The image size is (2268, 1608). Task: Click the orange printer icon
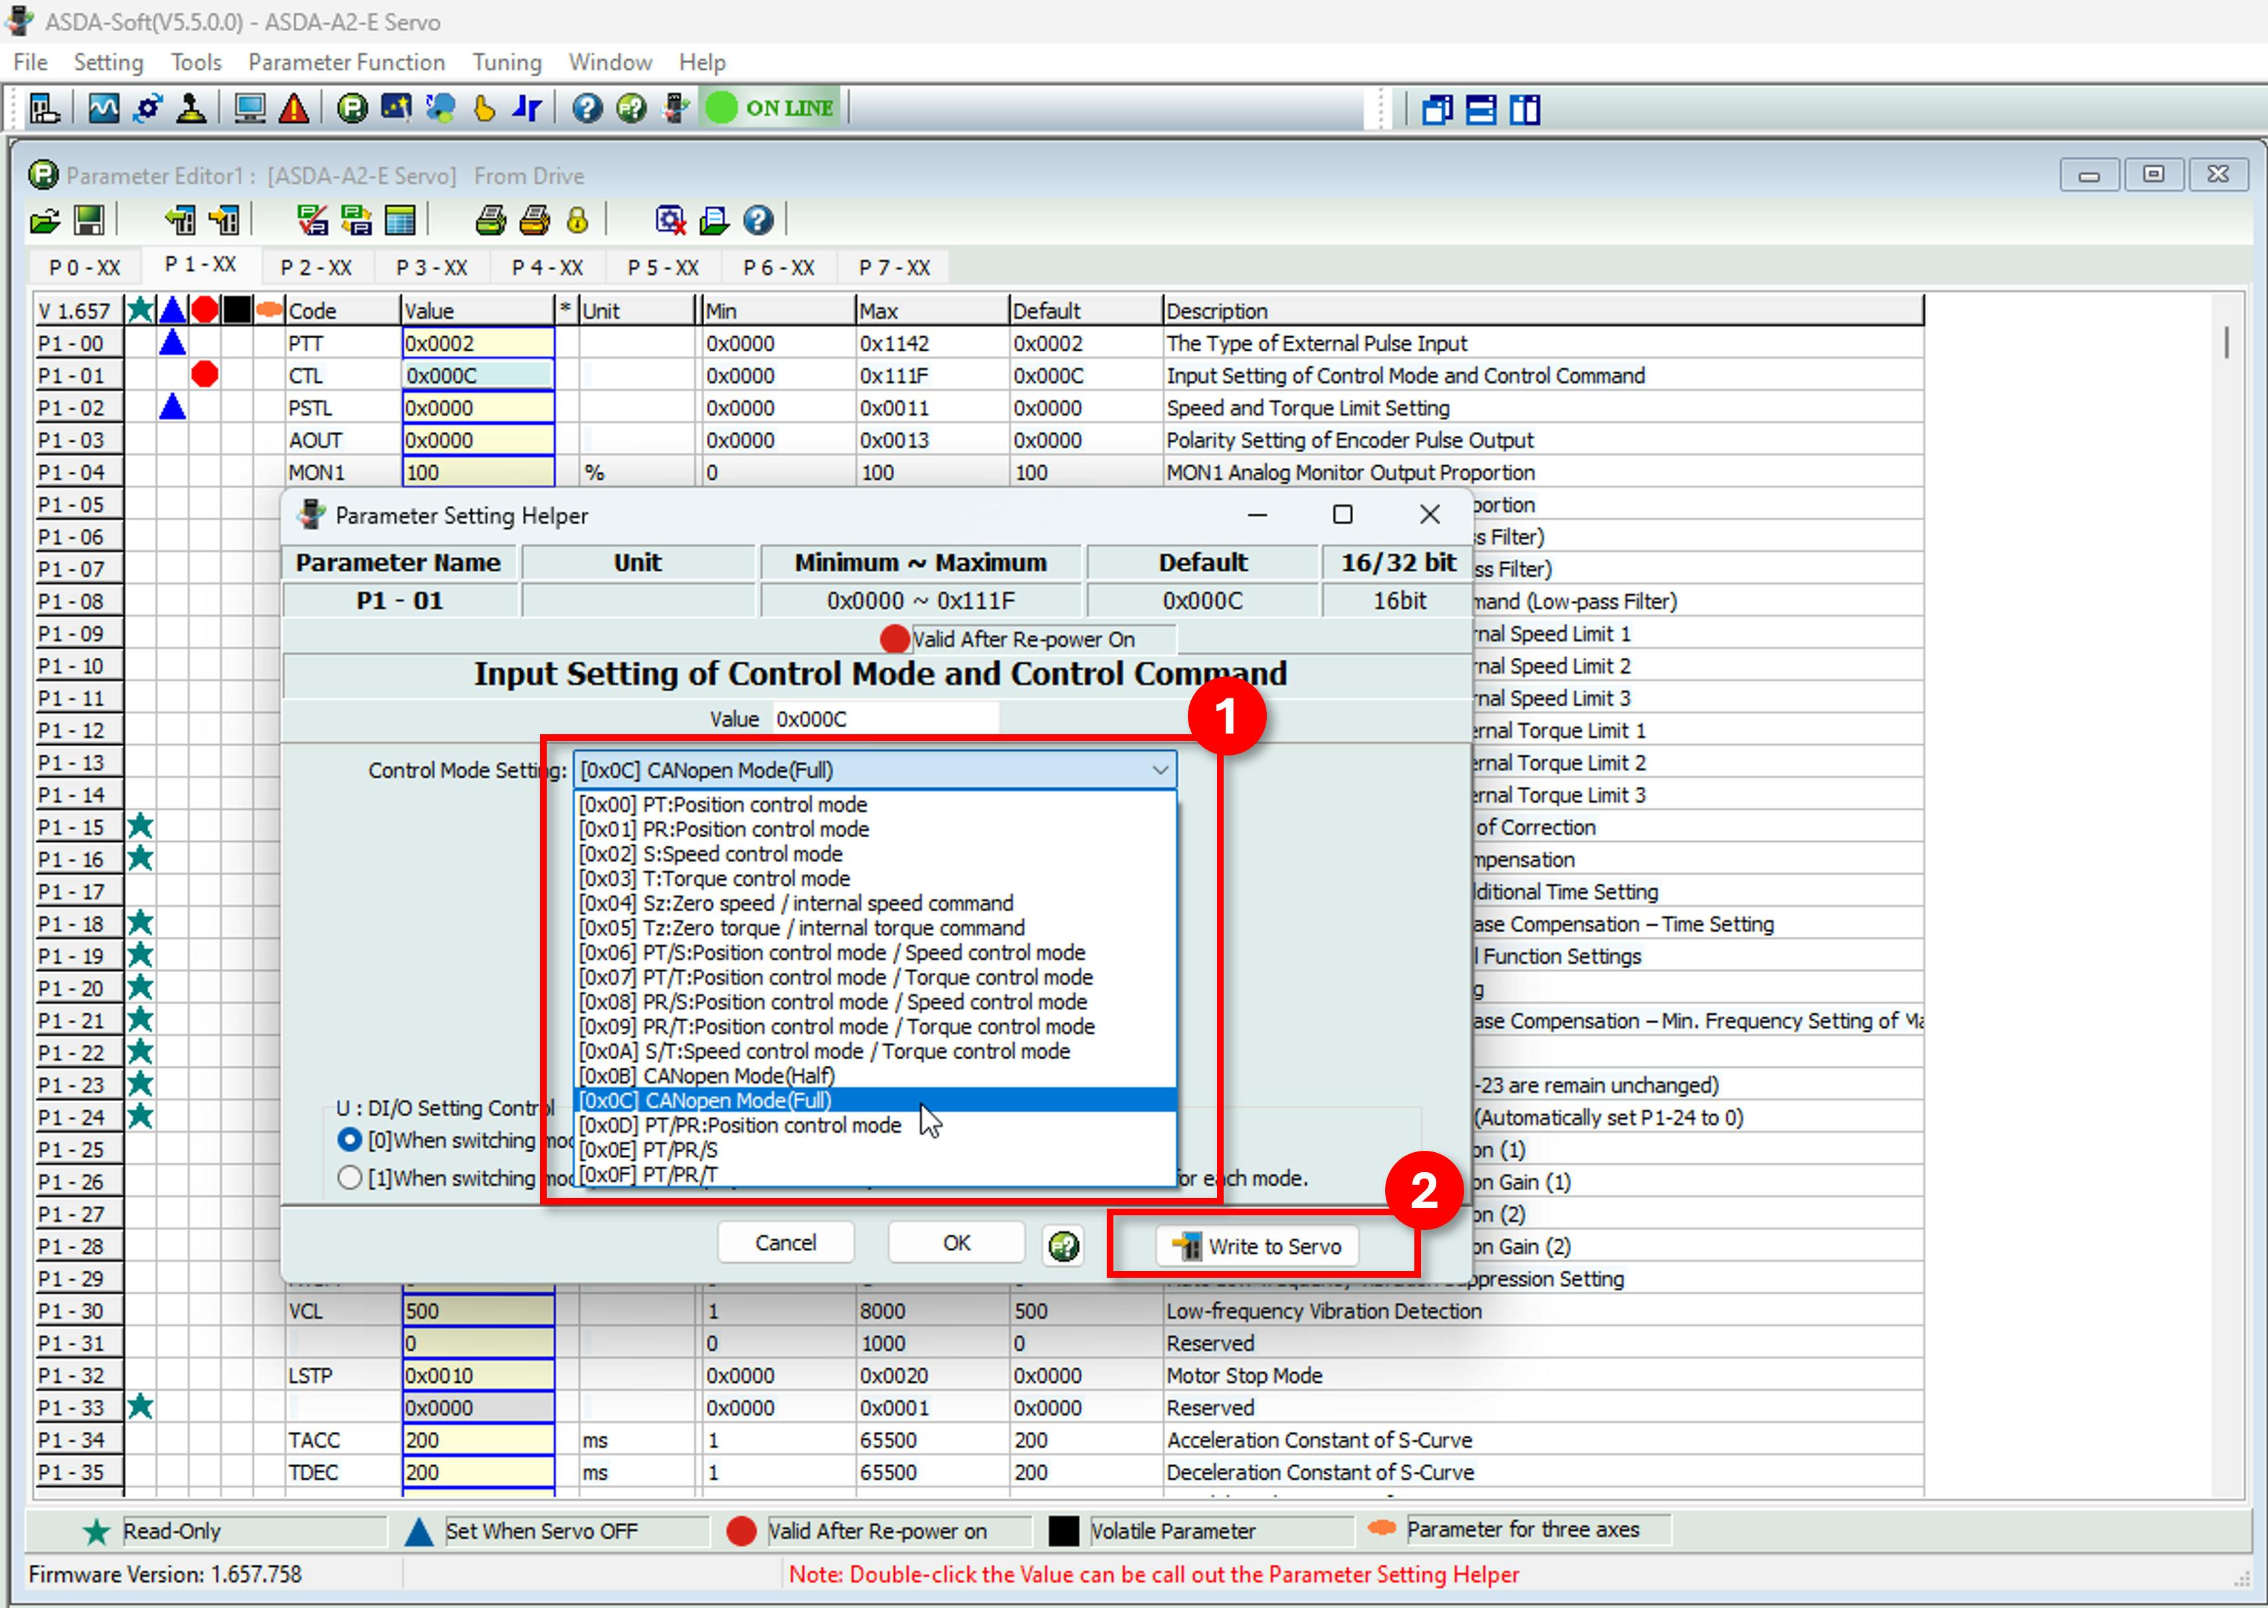pos(535,220)
